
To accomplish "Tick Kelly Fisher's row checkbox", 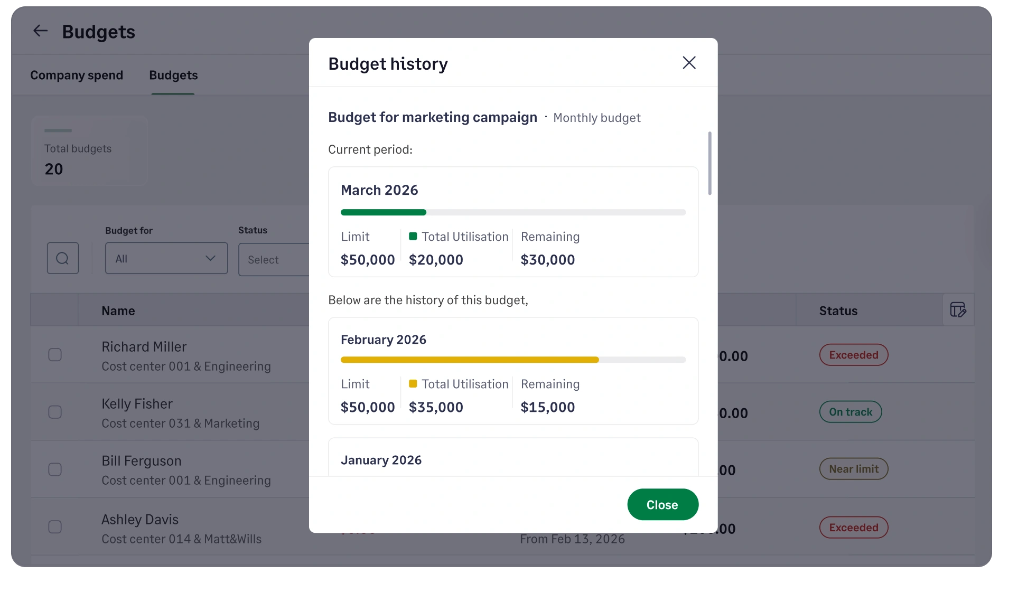I will click(55, 412).
